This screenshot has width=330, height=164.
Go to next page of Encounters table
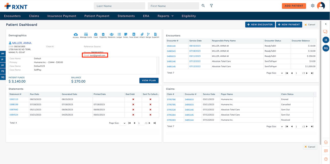307,73
